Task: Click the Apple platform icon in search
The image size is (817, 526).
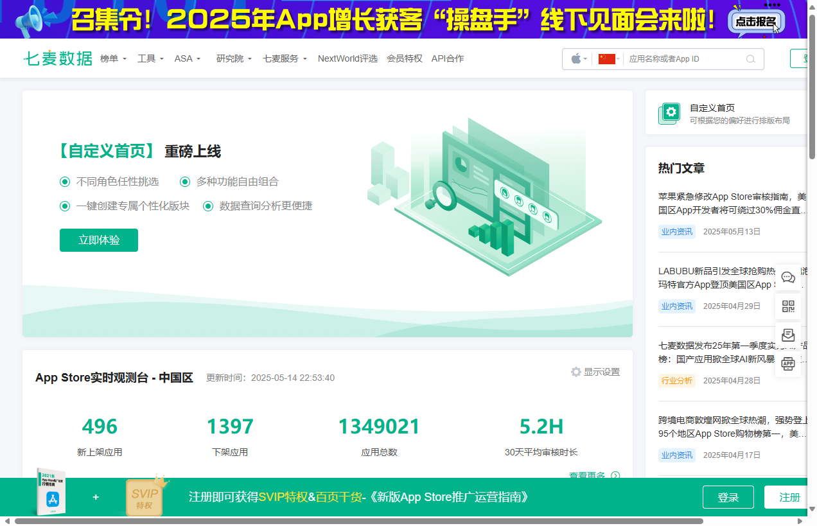Action: click(x=576, y=59)
